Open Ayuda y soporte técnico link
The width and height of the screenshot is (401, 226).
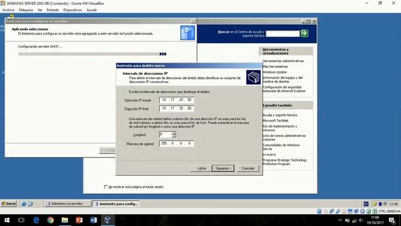[280, 116]
